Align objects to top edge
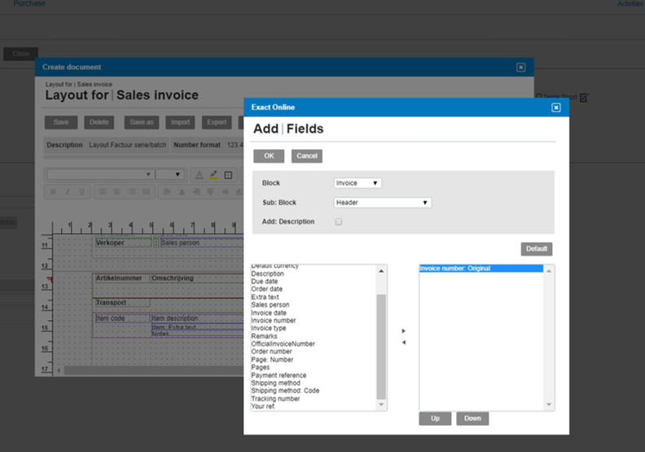The height and width of the screenshot is (452, 645). 211,191
